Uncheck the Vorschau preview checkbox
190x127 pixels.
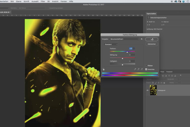[x=146, y=69]
